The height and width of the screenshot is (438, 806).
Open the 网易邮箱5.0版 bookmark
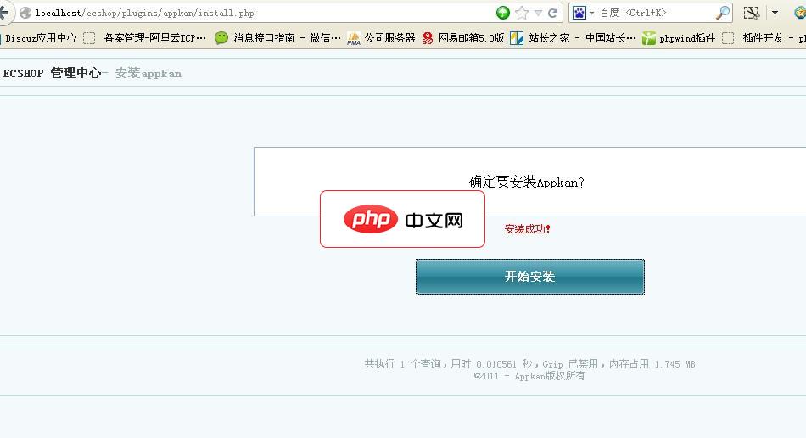point(463,38)
